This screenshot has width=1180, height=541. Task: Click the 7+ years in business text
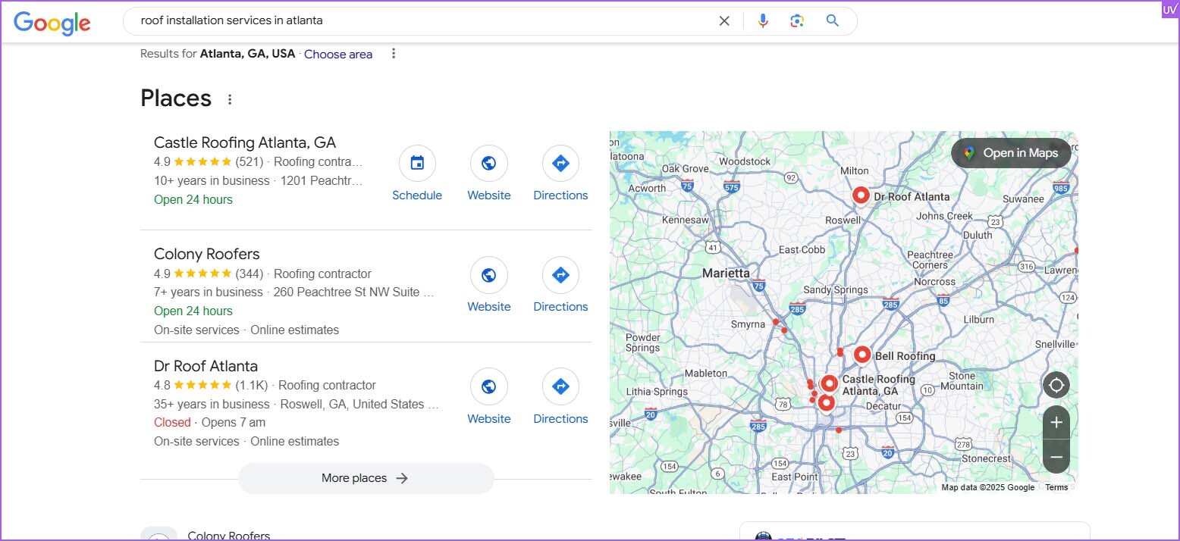(x=209, y=292)
